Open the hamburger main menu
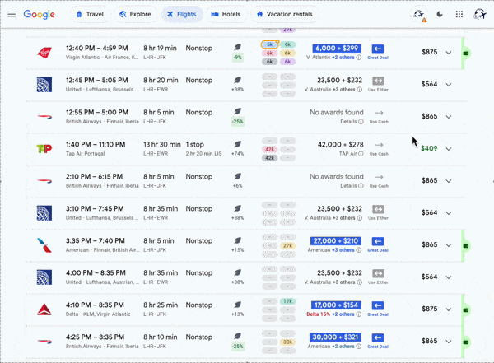The width and height of the screenshot is (494, 363). coord(12,14)
